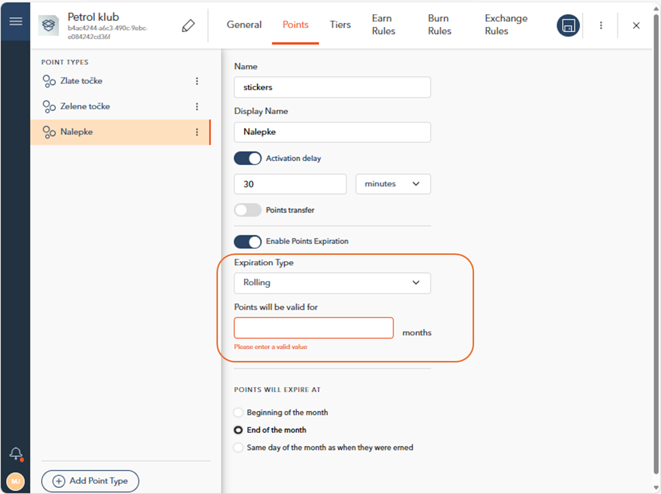The width and height of the screenshot is (661, 494).
Task: Select Zelene točke point type
Action: (120, 107)
